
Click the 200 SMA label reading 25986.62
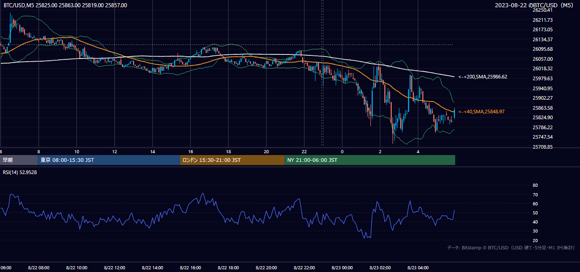point(483,77)
